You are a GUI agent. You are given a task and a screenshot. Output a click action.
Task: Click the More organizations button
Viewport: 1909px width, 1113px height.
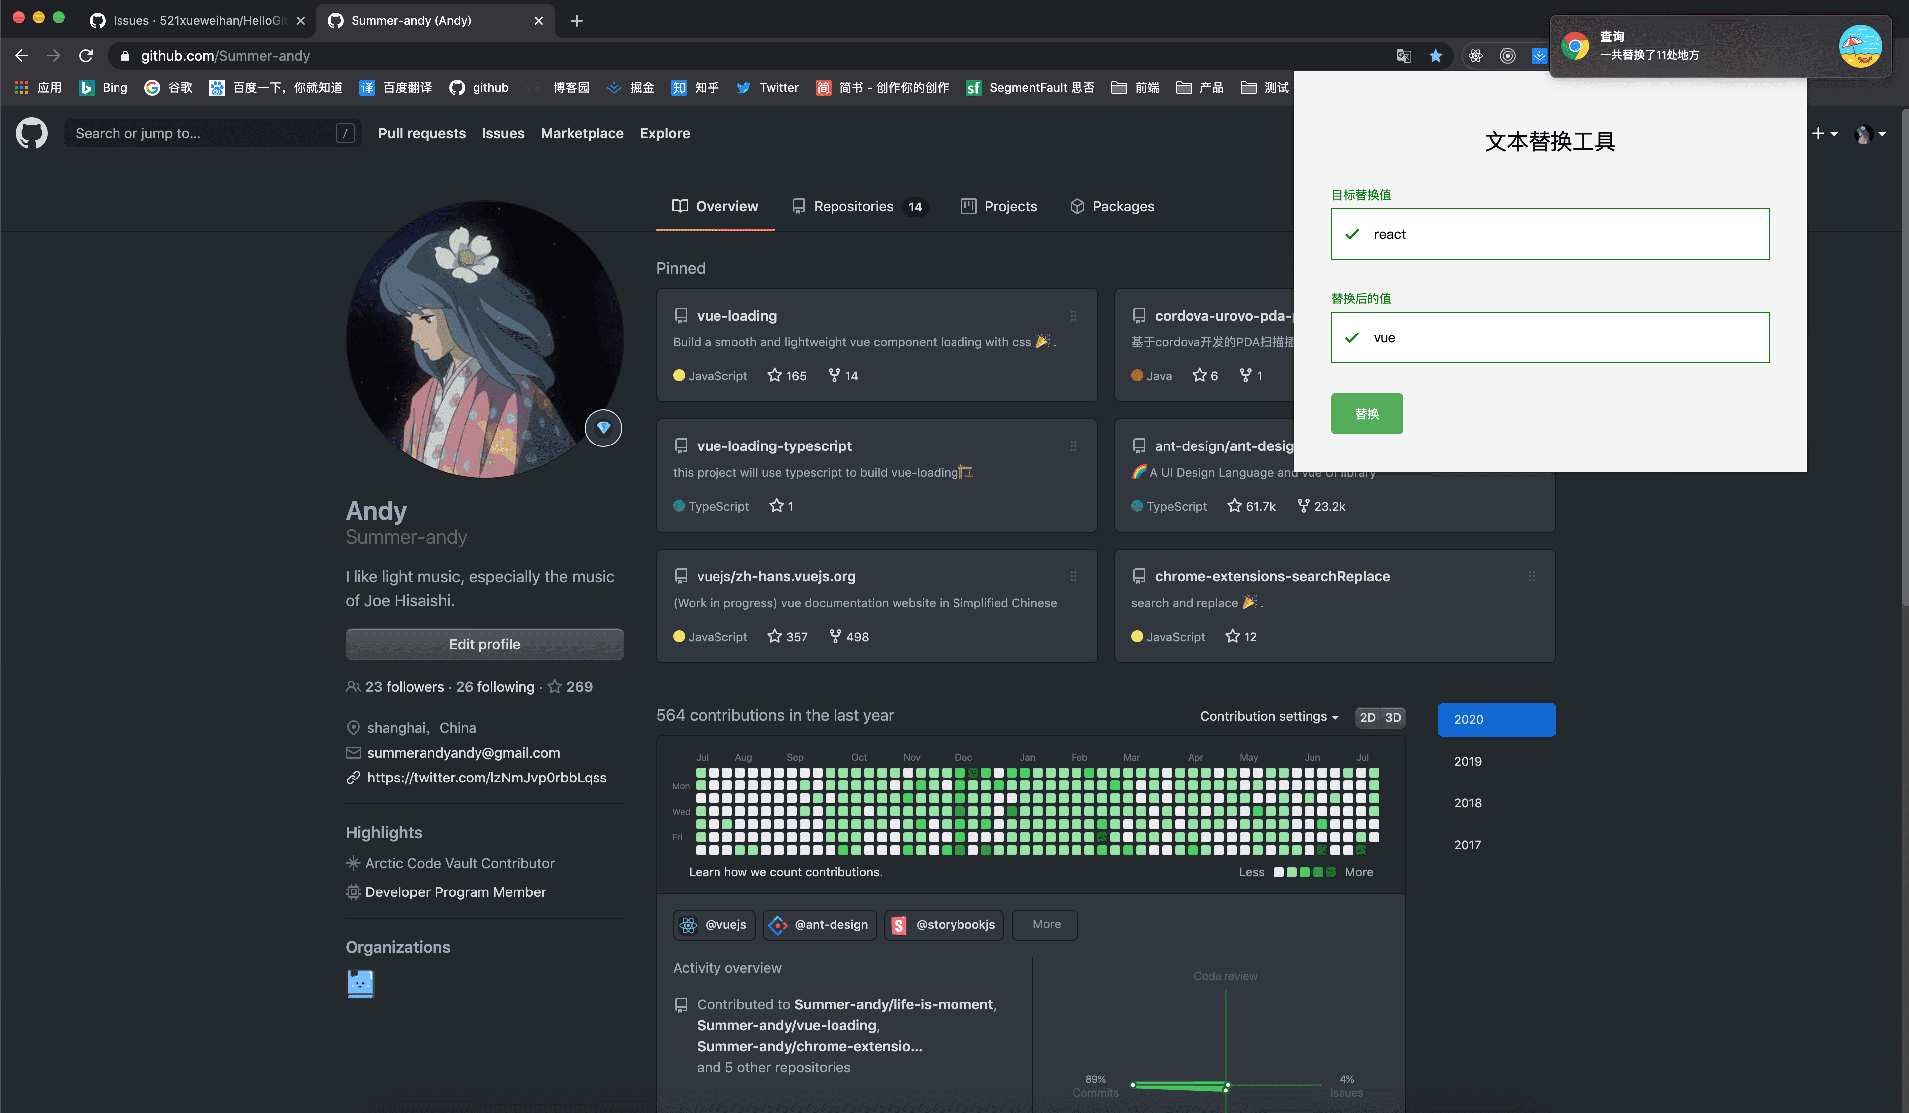(x=1046, y=924)
